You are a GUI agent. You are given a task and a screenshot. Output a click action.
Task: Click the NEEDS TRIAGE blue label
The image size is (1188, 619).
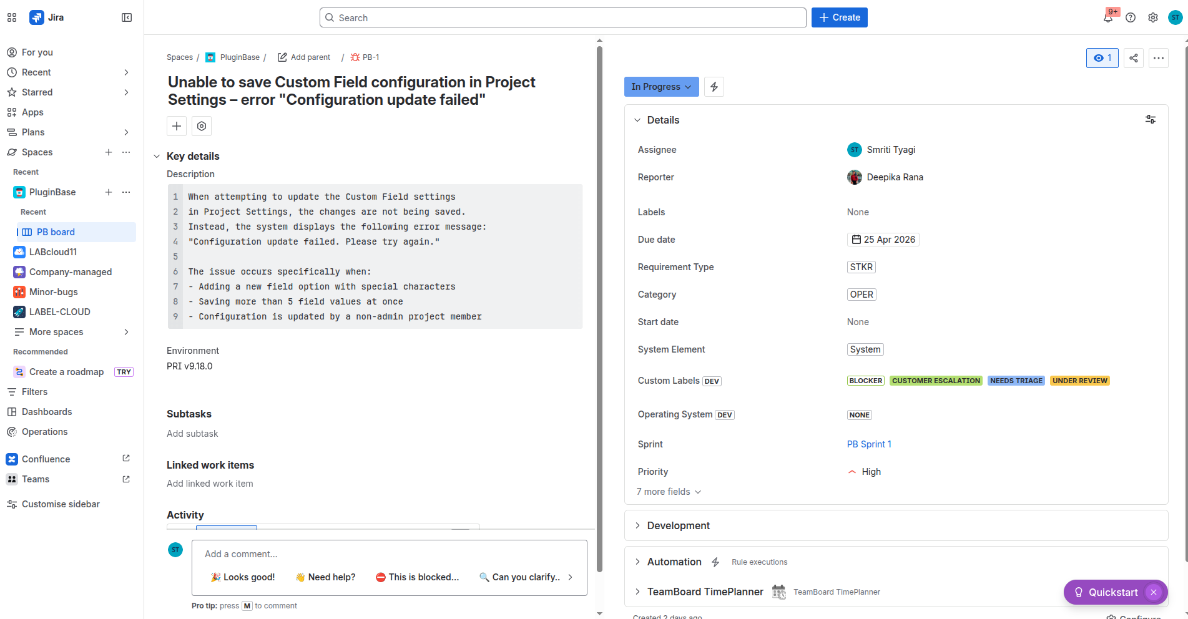[x=1016, y=381]
